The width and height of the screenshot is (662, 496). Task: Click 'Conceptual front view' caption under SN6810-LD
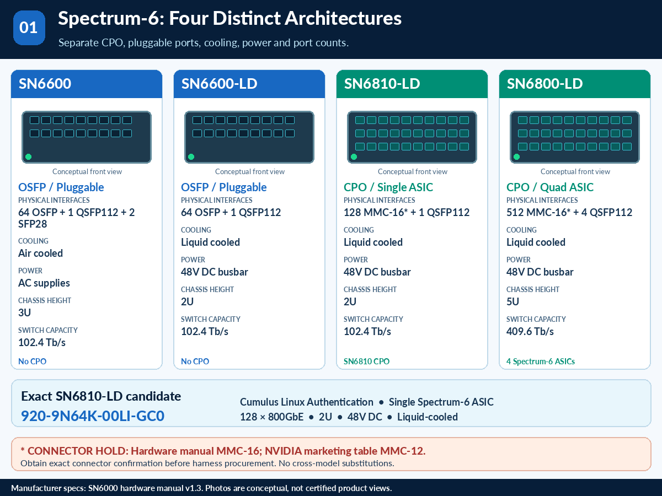(x=413, y=172)
